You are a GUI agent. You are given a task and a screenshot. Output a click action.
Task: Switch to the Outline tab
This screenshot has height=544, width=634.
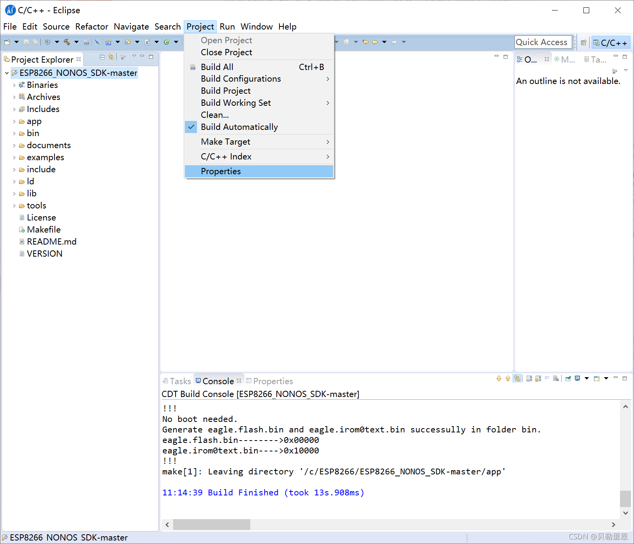tap(527, 59)
